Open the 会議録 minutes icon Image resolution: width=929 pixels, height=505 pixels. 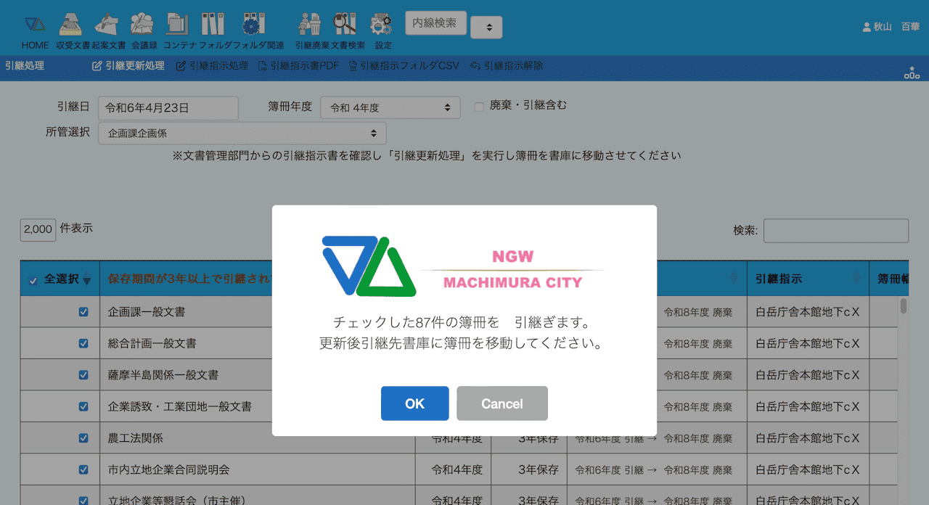pyautogui.click(x=143, y=25)
